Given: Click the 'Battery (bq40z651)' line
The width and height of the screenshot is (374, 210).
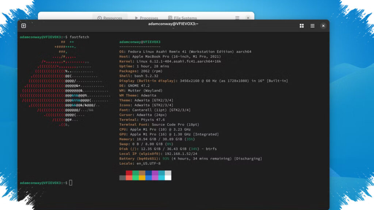Looking at the screenshot, I should (191, 159).
